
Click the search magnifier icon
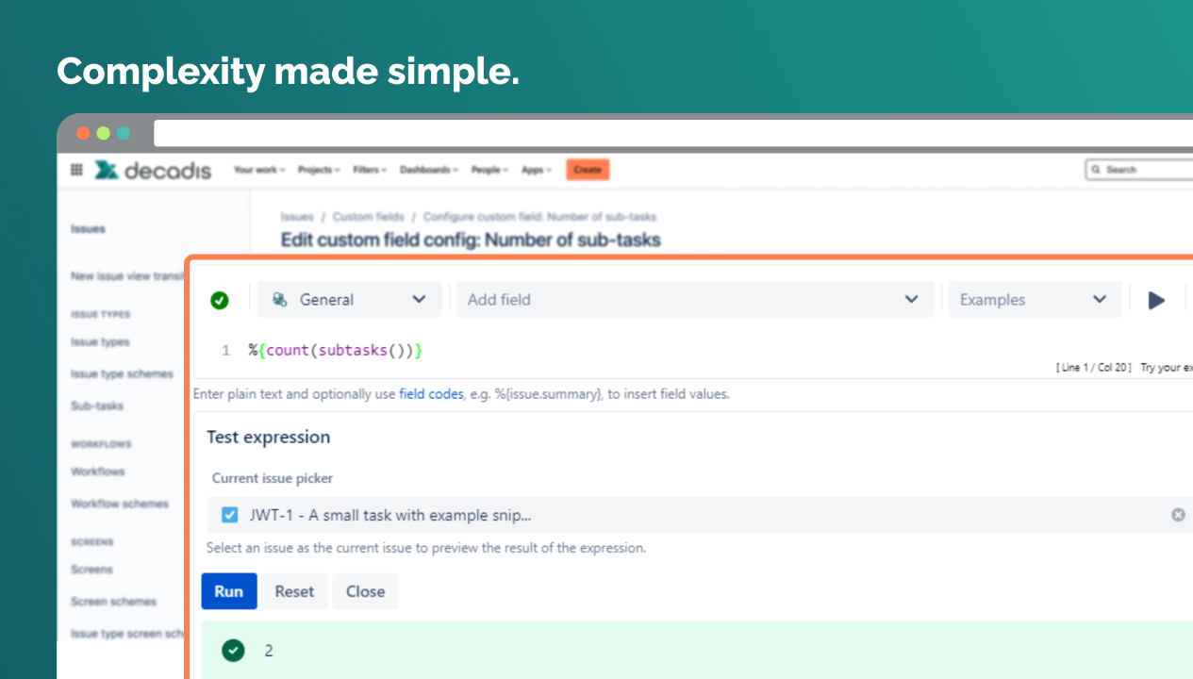pyautogui.click(x=1096, y=170)
